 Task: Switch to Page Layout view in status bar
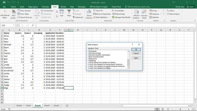click(x=163, y=109)
